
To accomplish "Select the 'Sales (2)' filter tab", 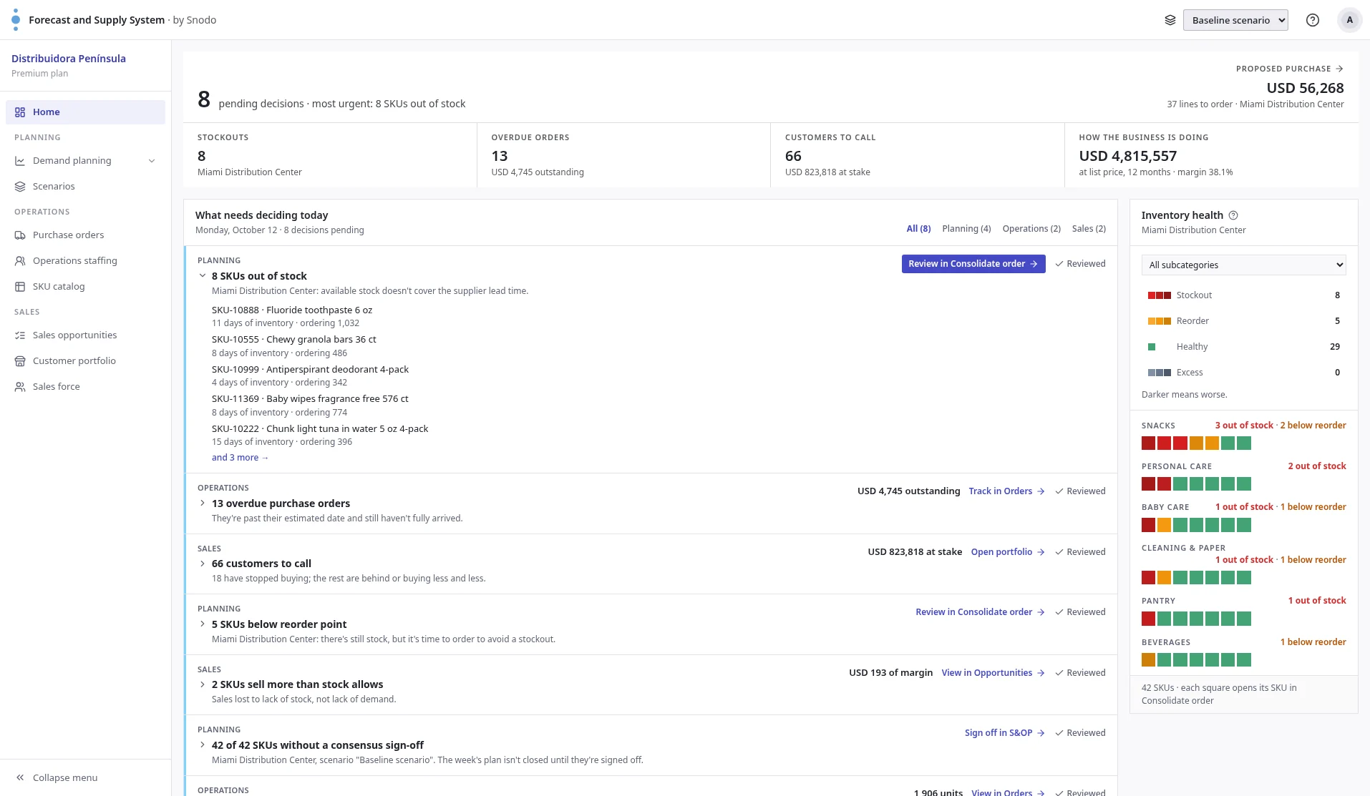I will coord(1089,229).
